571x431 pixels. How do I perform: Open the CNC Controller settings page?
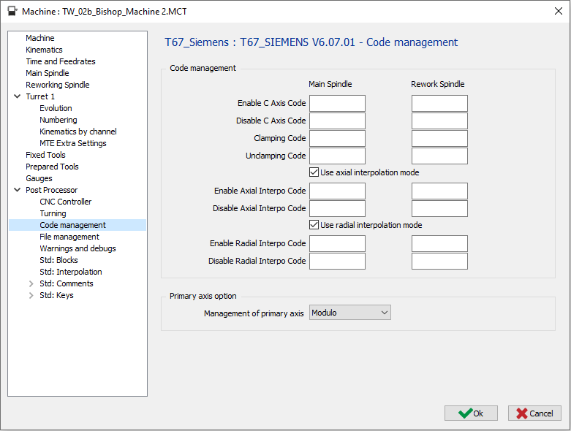coord(65,202)
